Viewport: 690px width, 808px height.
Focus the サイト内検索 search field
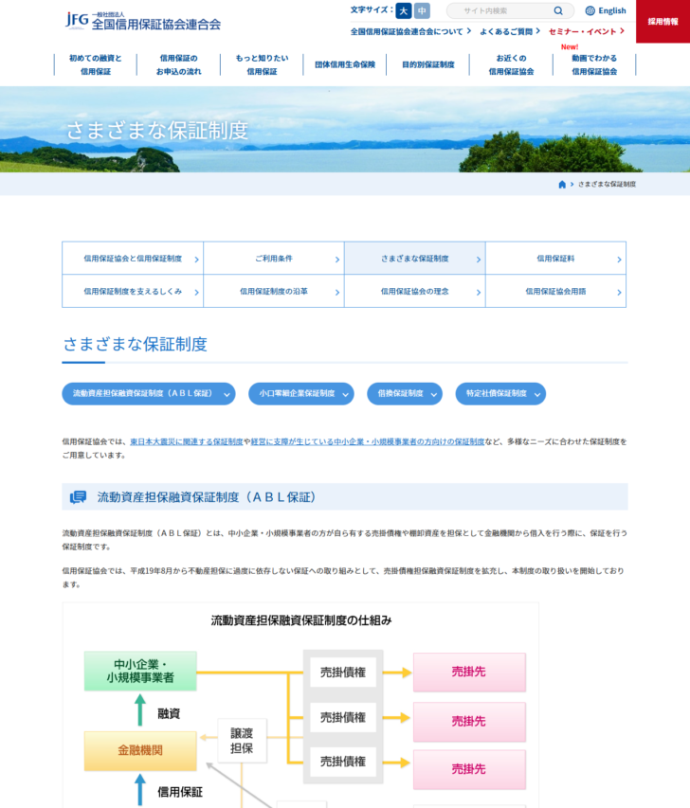pos(510,10)
